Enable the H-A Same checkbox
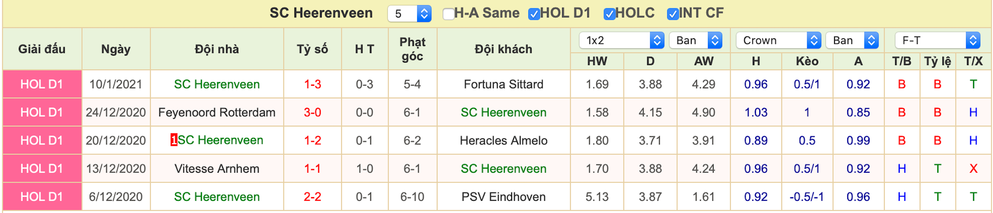The image size is (993, 213). pos(448,14)
